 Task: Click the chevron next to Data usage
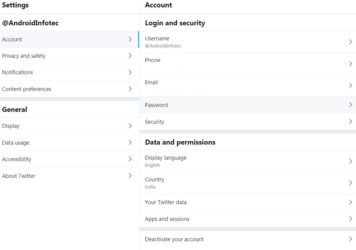point(130,142)
